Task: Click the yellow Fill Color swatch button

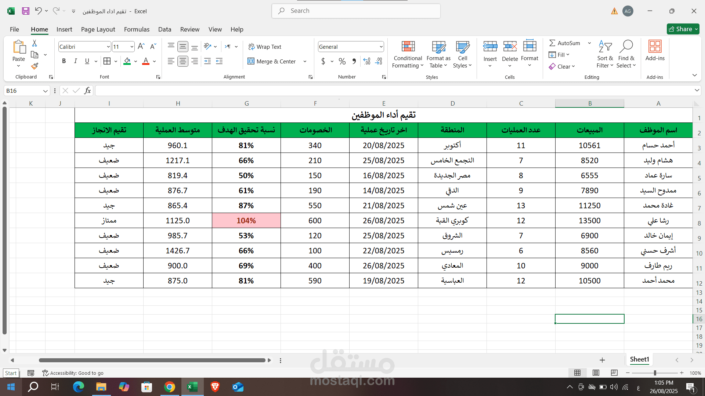Action: 127,61
